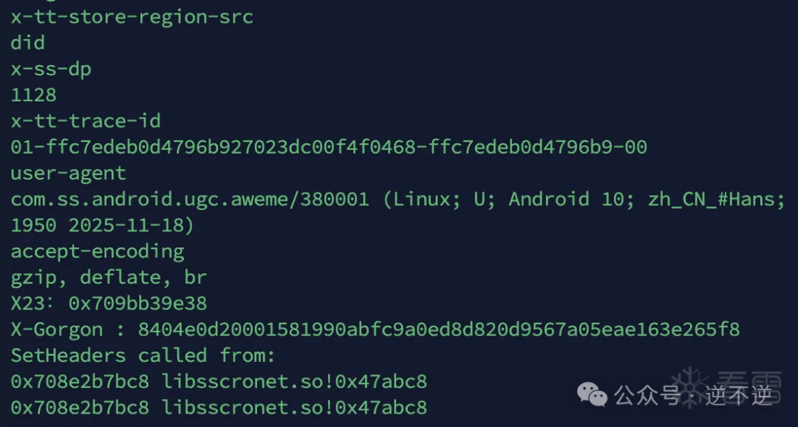
Task: Click the x-ss-dp header name
Action: 50,69
